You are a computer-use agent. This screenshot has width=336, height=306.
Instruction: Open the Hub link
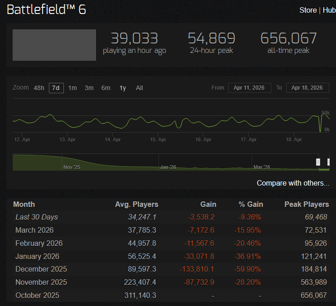pos(329,10)
